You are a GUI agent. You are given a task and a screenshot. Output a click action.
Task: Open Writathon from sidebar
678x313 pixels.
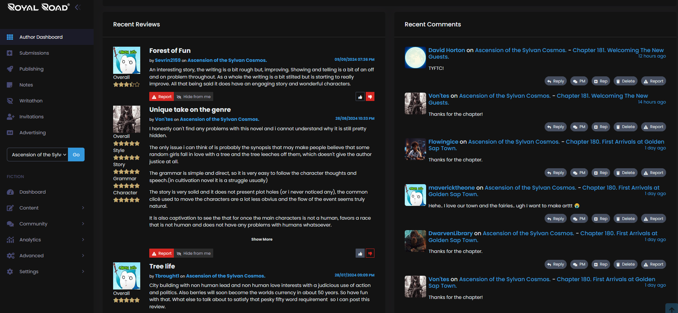pos(31,101)
